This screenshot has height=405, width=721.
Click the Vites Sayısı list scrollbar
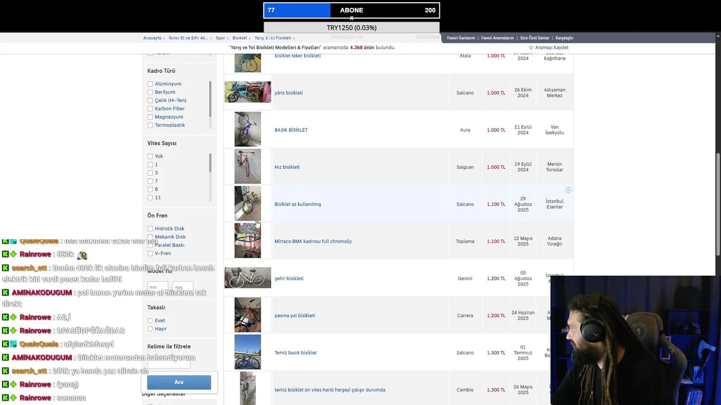(x=210, y=163)
